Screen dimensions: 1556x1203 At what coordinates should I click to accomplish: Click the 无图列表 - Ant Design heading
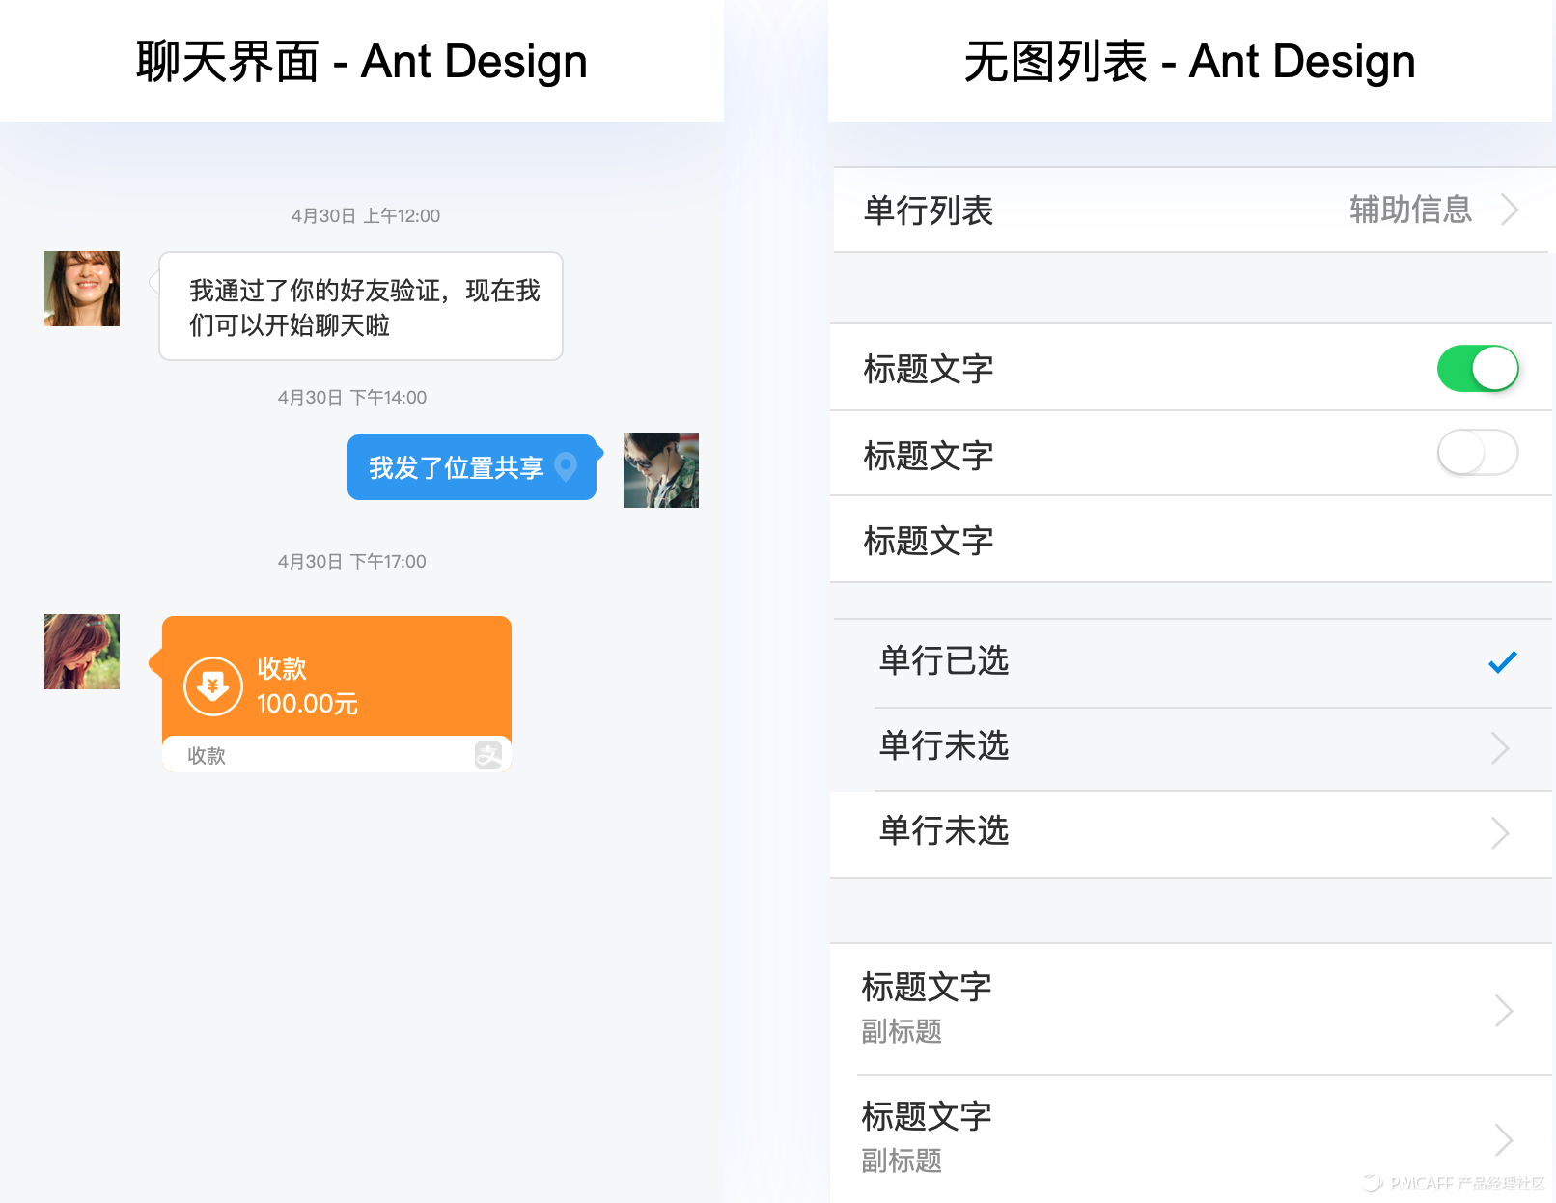1190,62
